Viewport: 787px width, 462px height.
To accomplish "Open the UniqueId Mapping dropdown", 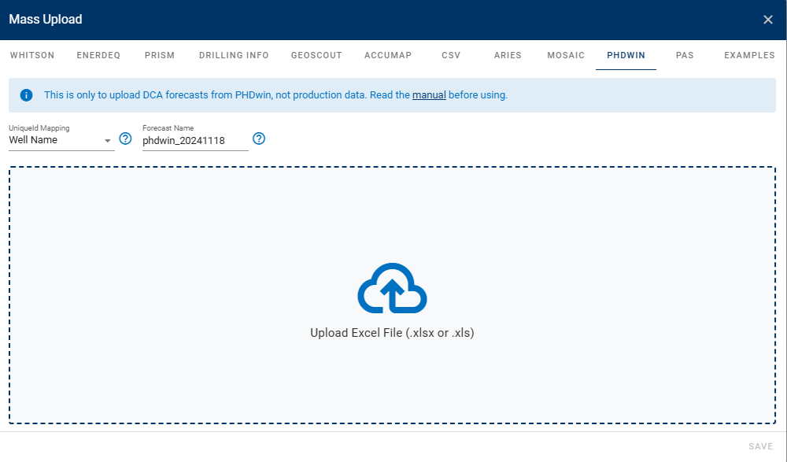I will 106,139.
